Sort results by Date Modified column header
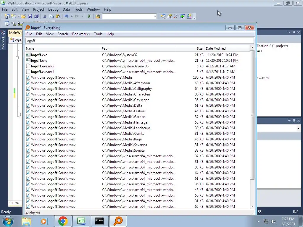The width and height of the screenshot is (303, 227). (227, 48)
